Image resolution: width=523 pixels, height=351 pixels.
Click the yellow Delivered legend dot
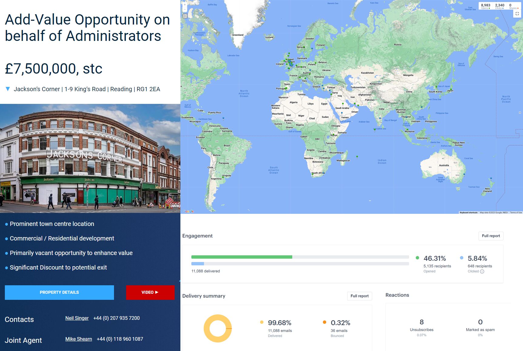point(262,322)
